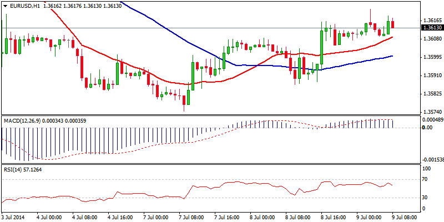Click the 3 Jul 2014 time axis label
Viewport: 444px width, 222px height.
pos(13,218)
